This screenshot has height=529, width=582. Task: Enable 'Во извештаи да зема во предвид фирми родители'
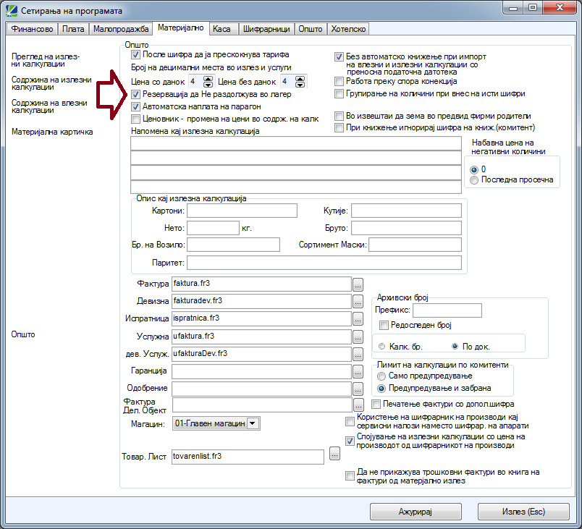pyautogui.click(x=339, y=116)
